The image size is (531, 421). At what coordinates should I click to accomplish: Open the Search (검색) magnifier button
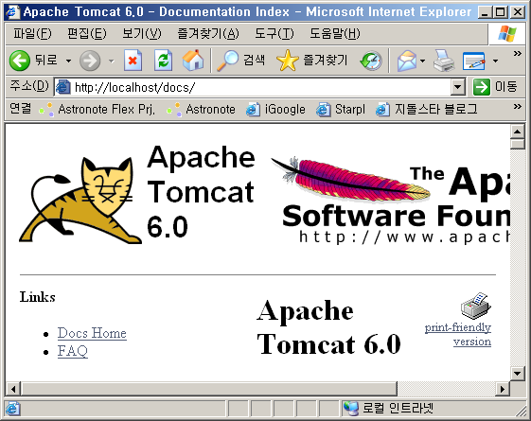pos(240,61)
